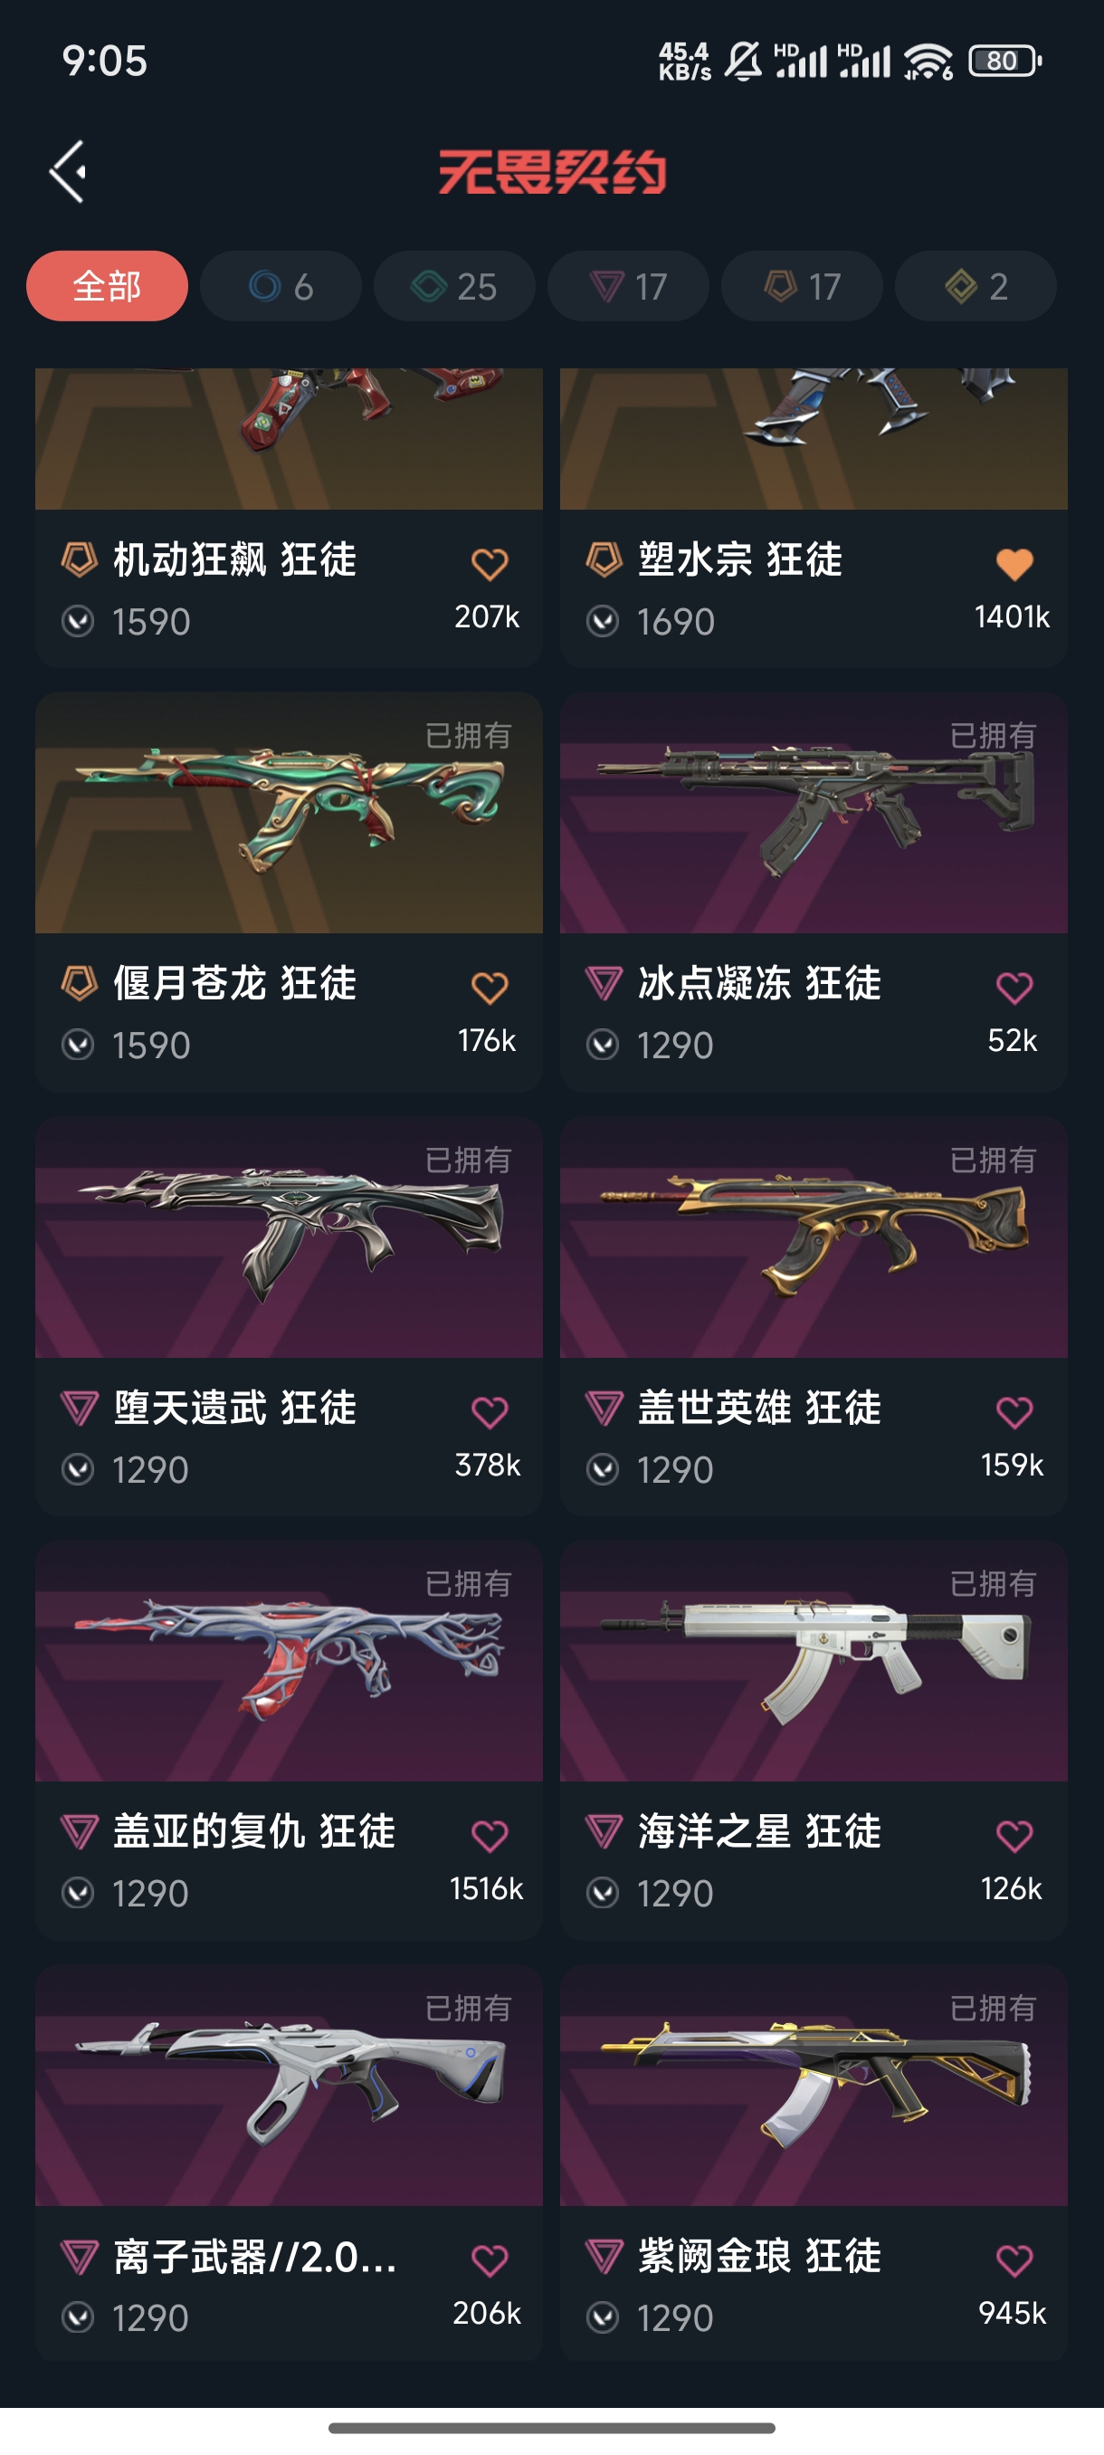
Task: Filter by blue tier with 6 skins
Action: pos(280,286)
